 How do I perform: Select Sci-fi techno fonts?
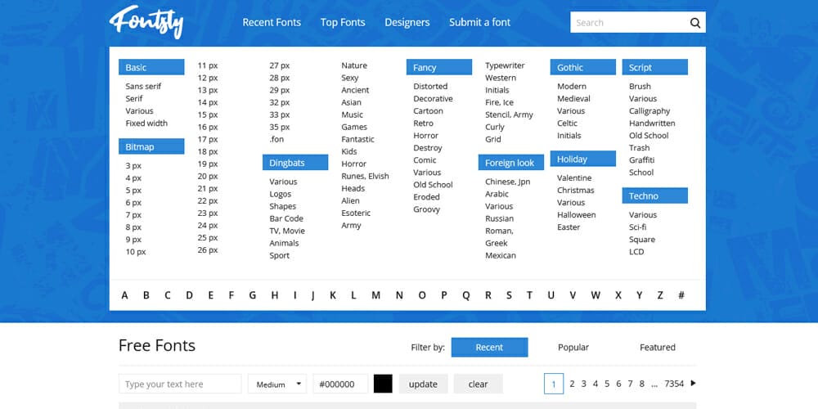(637, 227)
